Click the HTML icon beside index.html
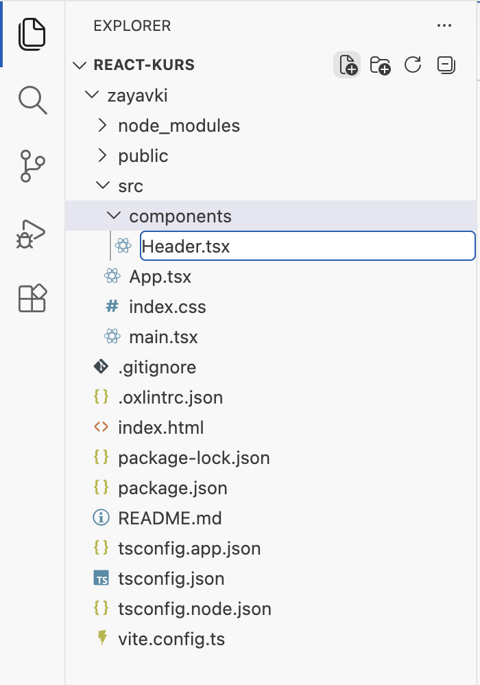The image size is (480, 685). click(x=101, y=427)
